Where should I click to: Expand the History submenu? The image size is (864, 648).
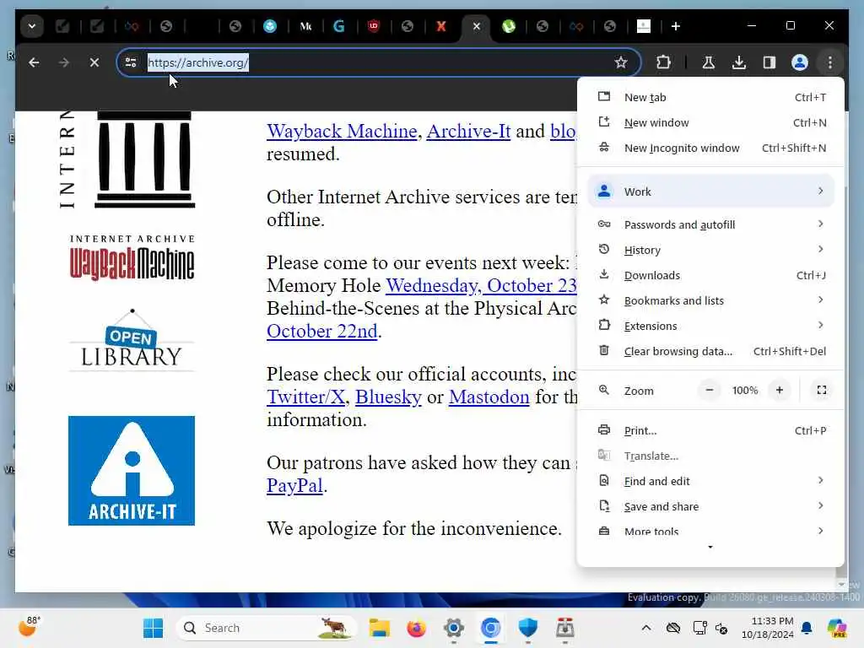(x=710, y=250)
